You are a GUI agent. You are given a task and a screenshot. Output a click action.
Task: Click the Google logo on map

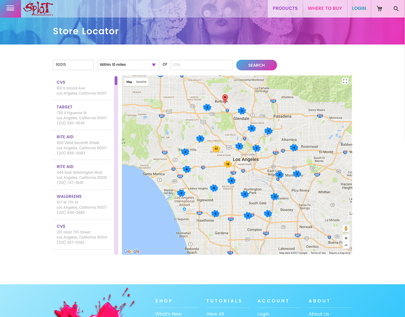(x=131, y=251)
